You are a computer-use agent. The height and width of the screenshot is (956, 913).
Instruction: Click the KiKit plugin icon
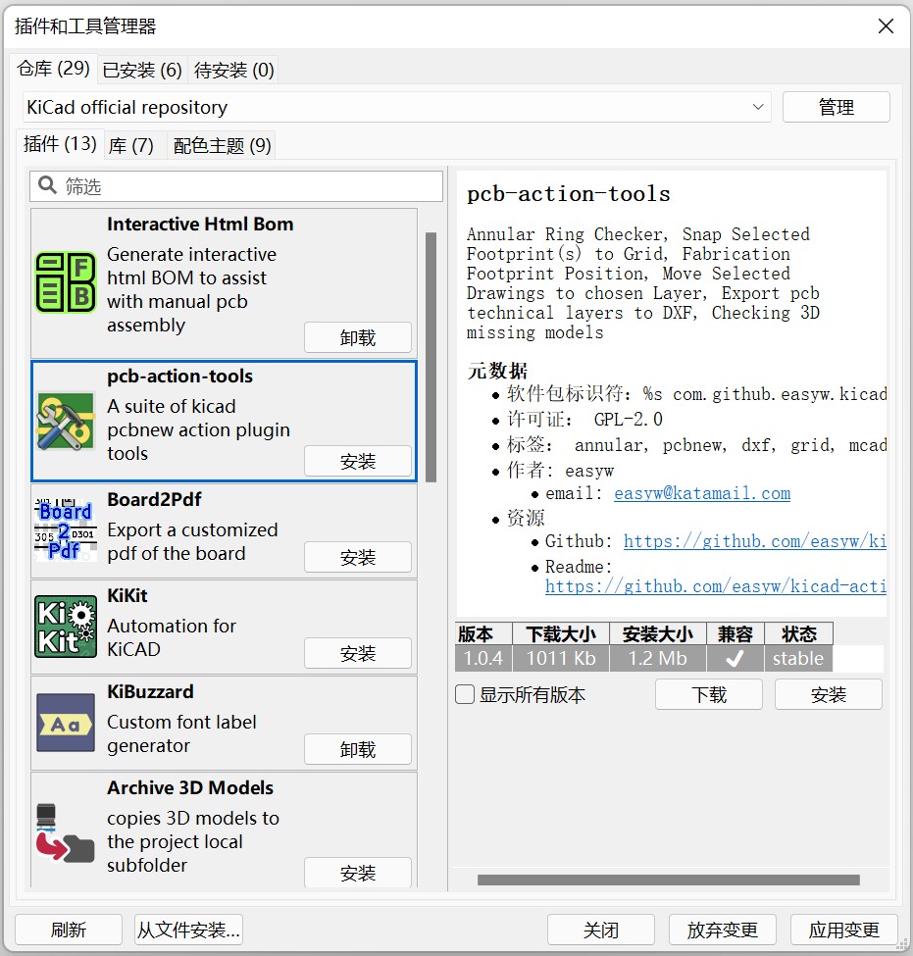(x=66, y=627)
